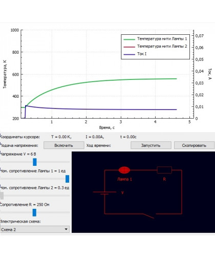
Task: Click the resistor R symbol in the circuit
Action: pos(164,170)
